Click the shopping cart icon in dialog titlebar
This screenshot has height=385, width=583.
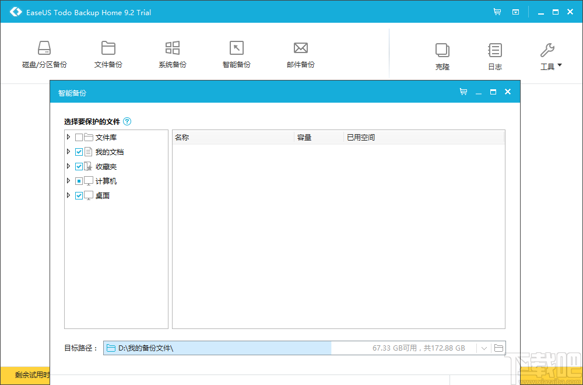pos(463,92)
